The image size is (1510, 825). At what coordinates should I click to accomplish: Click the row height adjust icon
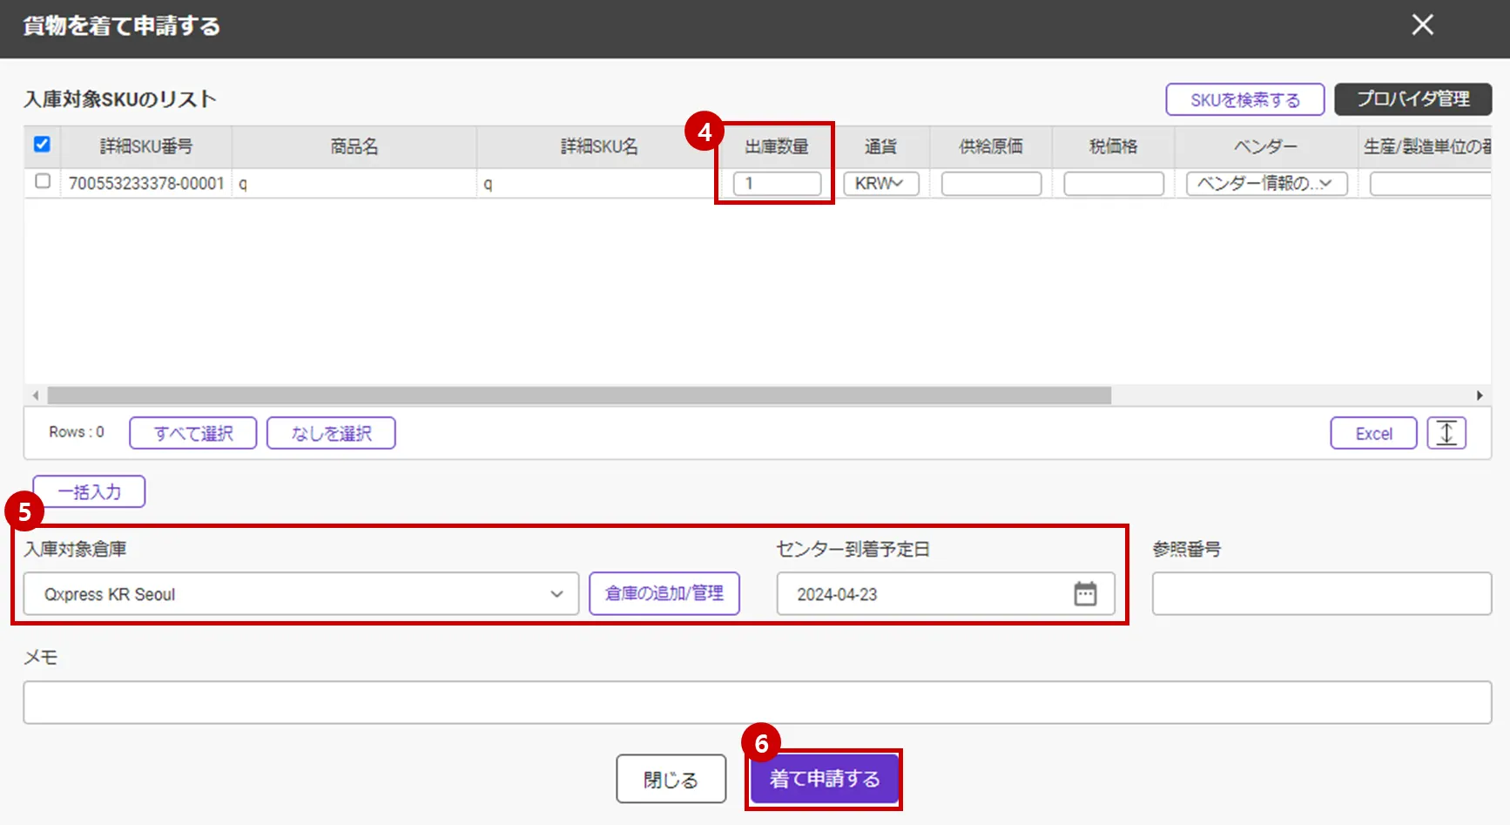click(x=1446, y=433)
